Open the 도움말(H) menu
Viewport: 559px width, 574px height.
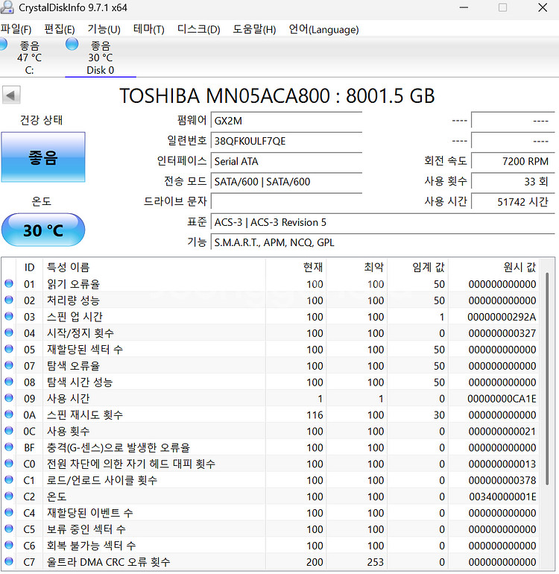(254, 29)
